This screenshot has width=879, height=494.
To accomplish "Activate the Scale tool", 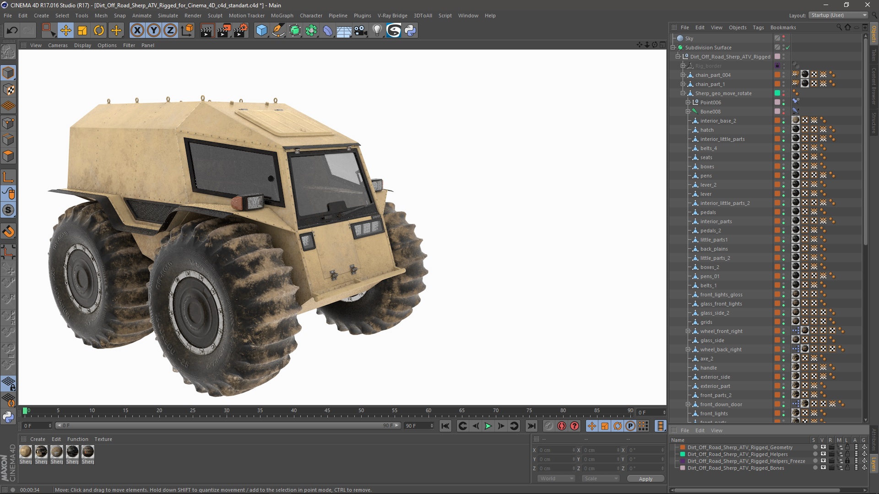I will (82, 31).
